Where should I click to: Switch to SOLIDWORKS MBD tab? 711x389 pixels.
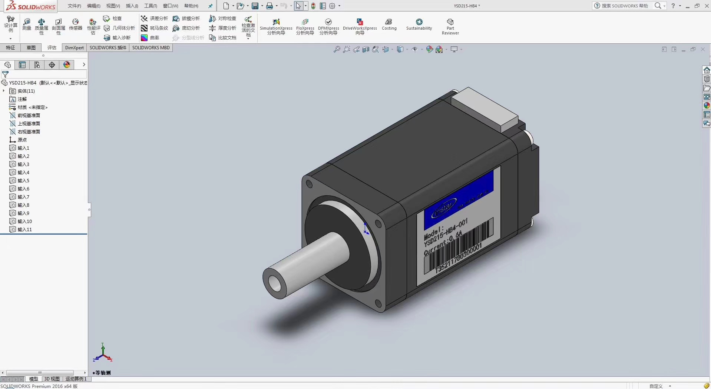coord(151,48)
